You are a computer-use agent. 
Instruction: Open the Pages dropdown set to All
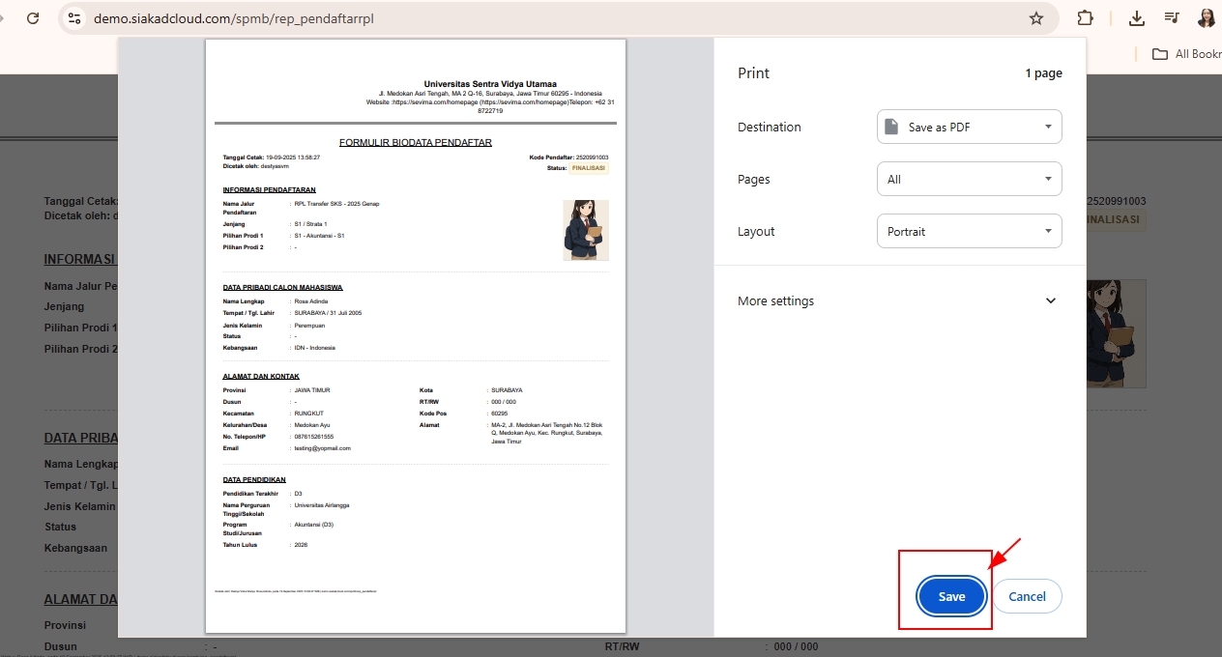969,179
